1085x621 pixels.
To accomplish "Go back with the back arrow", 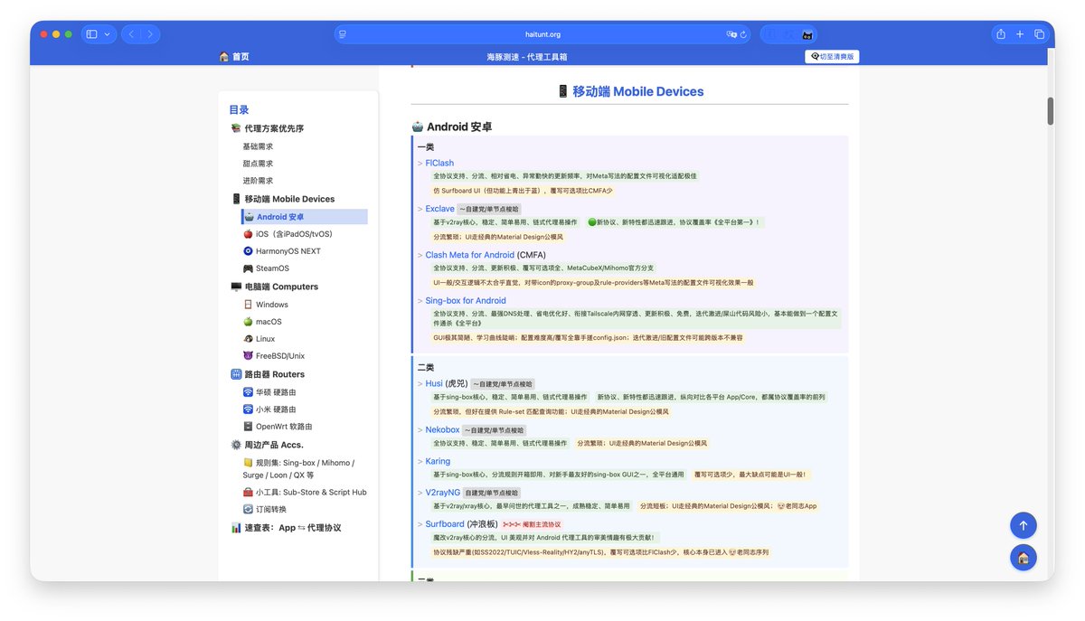I will click(x=131, y=34).
